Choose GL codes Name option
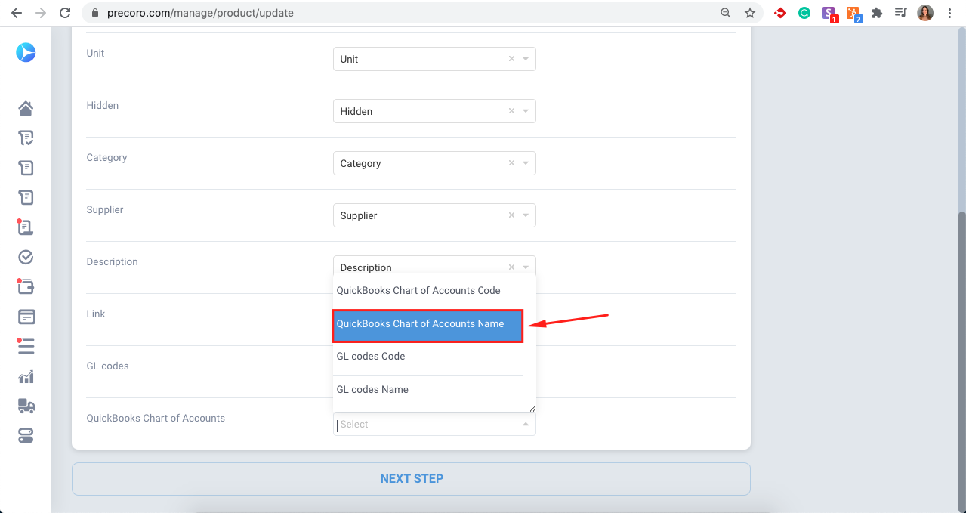The height and width of the screenshot is (513, 966). pyautogui.click(x=427, y=390)
